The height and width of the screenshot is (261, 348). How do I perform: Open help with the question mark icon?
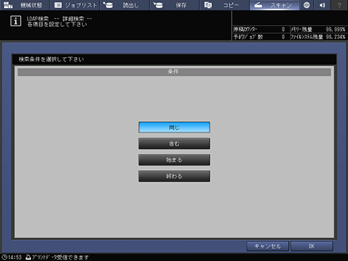(339, 5)
